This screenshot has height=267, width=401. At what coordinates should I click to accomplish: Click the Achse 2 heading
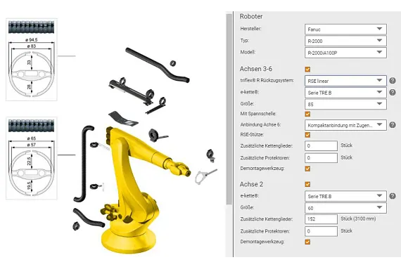251,184
